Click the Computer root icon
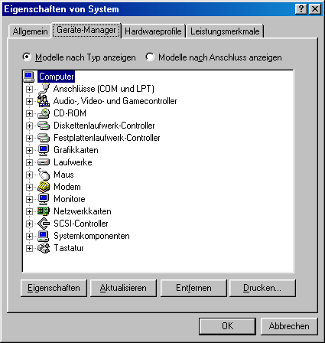The height and width of the screenshot is (343, 325). (x=28, y=77)
